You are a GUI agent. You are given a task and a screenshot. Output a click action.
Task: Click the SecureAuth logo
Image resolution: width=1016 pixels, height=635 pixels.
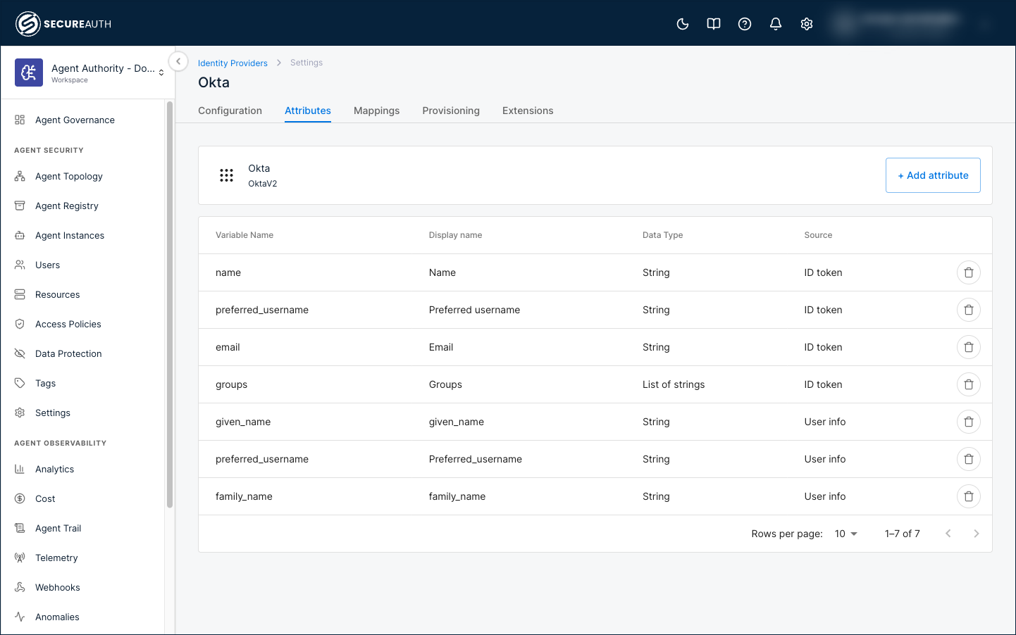(63, 24)
